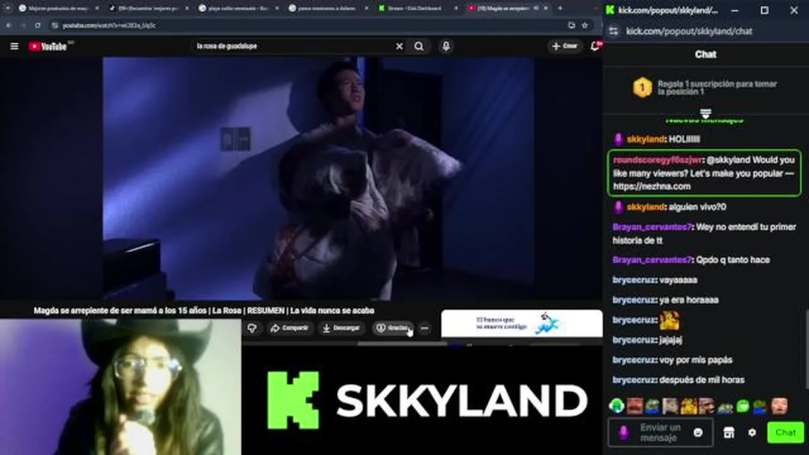This screenshot has height=455, width=809.
Task: Open the emoji picker smiley
Action: pos(698,433)
